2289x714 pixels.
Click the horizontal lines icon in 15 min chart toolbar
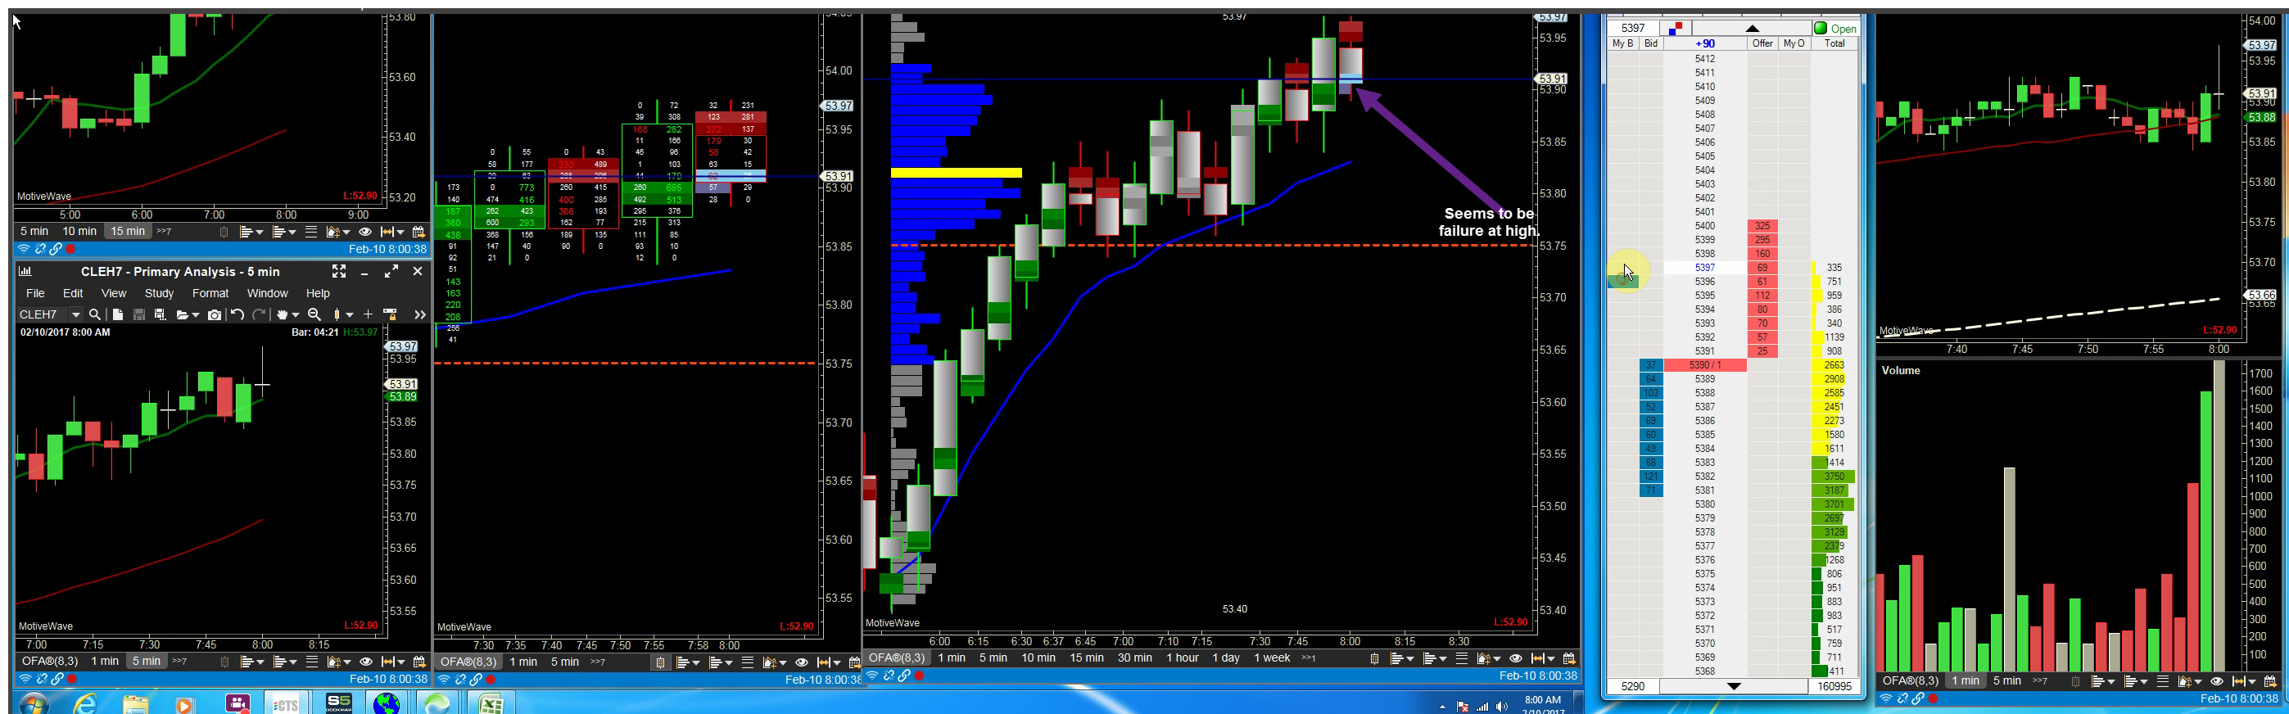click(x=311, y=232)
